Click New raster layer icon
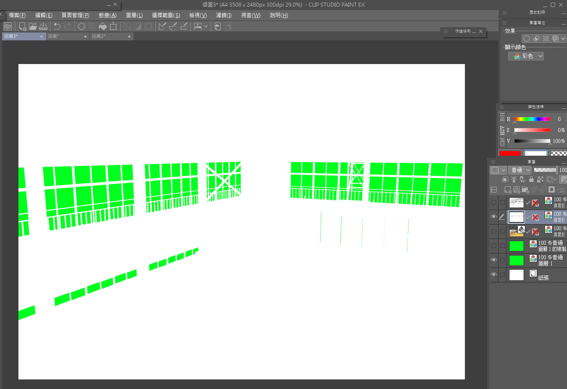This screenshot has height=389, width=567. click(508, 190)
